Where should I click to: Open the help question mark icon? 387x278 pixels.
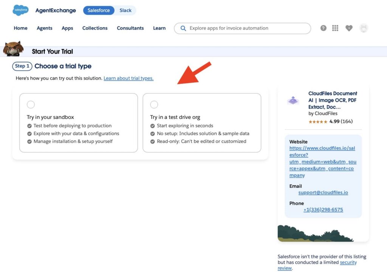324,28
